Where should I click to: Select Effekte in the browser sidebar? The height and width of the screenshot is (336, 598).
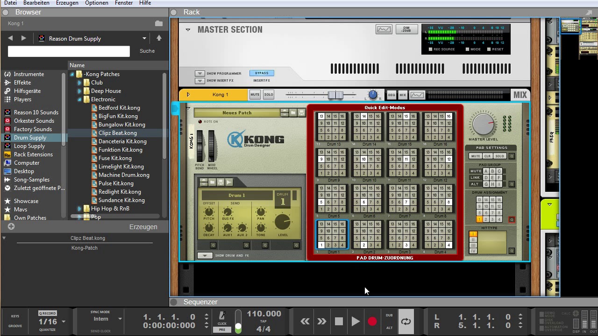[x=22, y=83]
